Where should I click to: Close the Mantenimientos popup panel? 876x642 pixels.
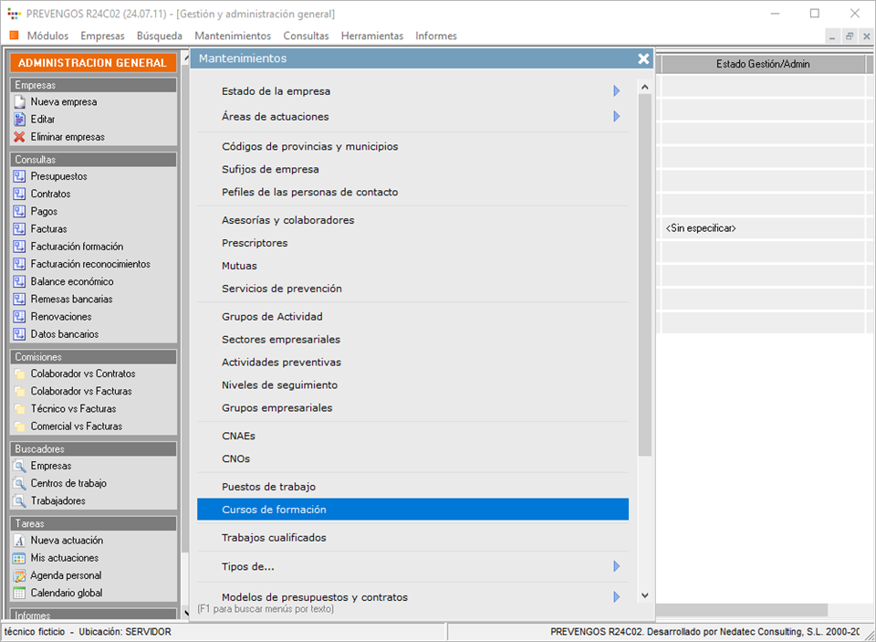[x=643, y=58]
